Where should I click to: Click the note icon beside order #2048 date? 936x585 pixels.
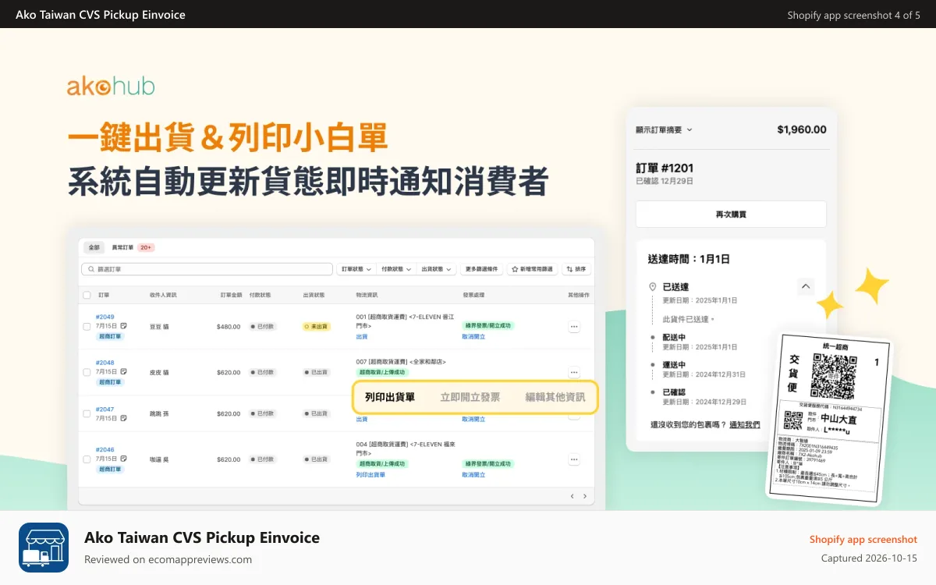click(123, 372)
